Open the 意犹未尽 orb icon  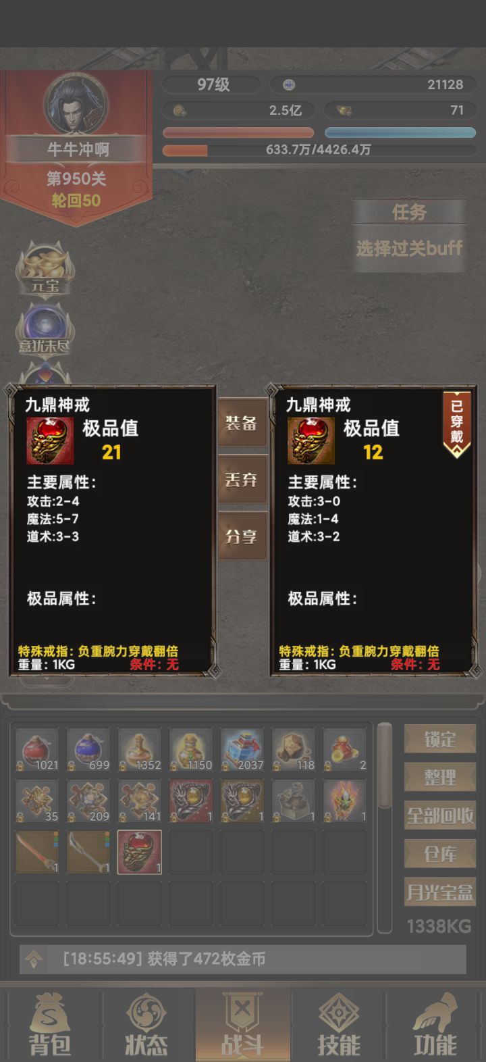click(x=45, y=329)
